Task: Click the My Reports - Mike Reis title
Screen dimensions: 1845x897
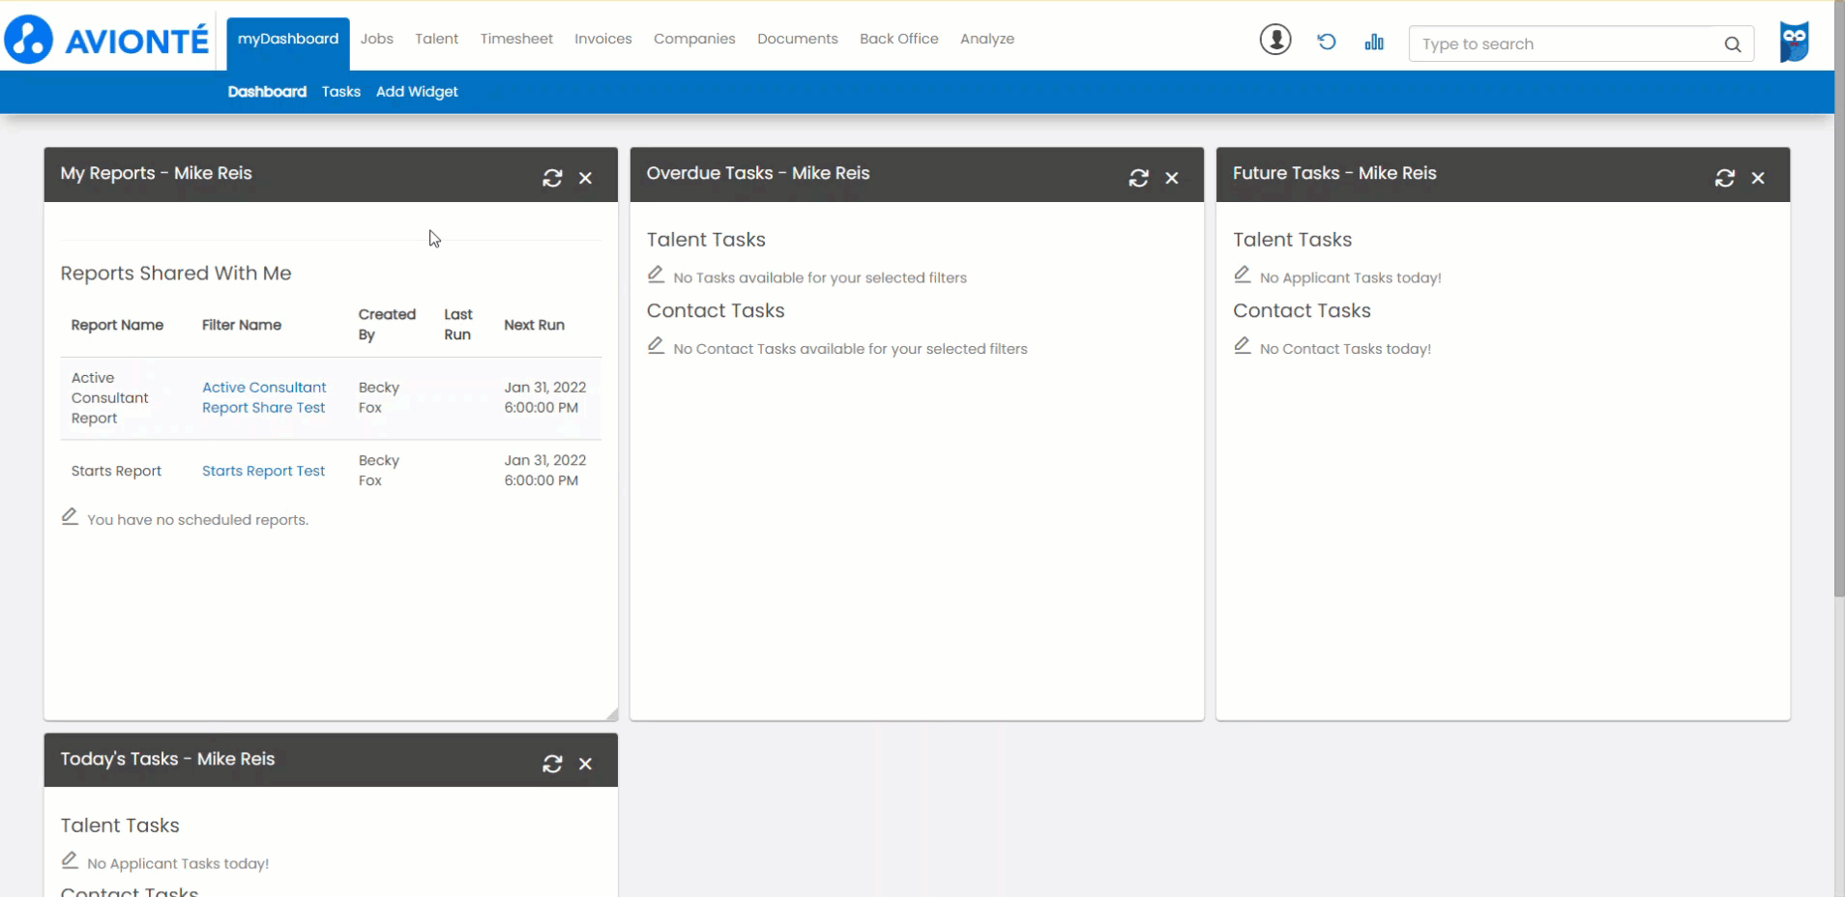Action: pos(156,173)
